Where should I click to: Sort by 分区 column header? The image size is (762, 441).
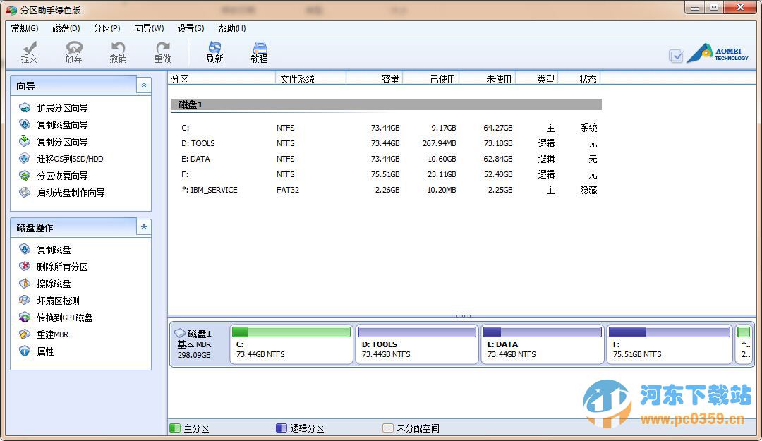(222, 79)
